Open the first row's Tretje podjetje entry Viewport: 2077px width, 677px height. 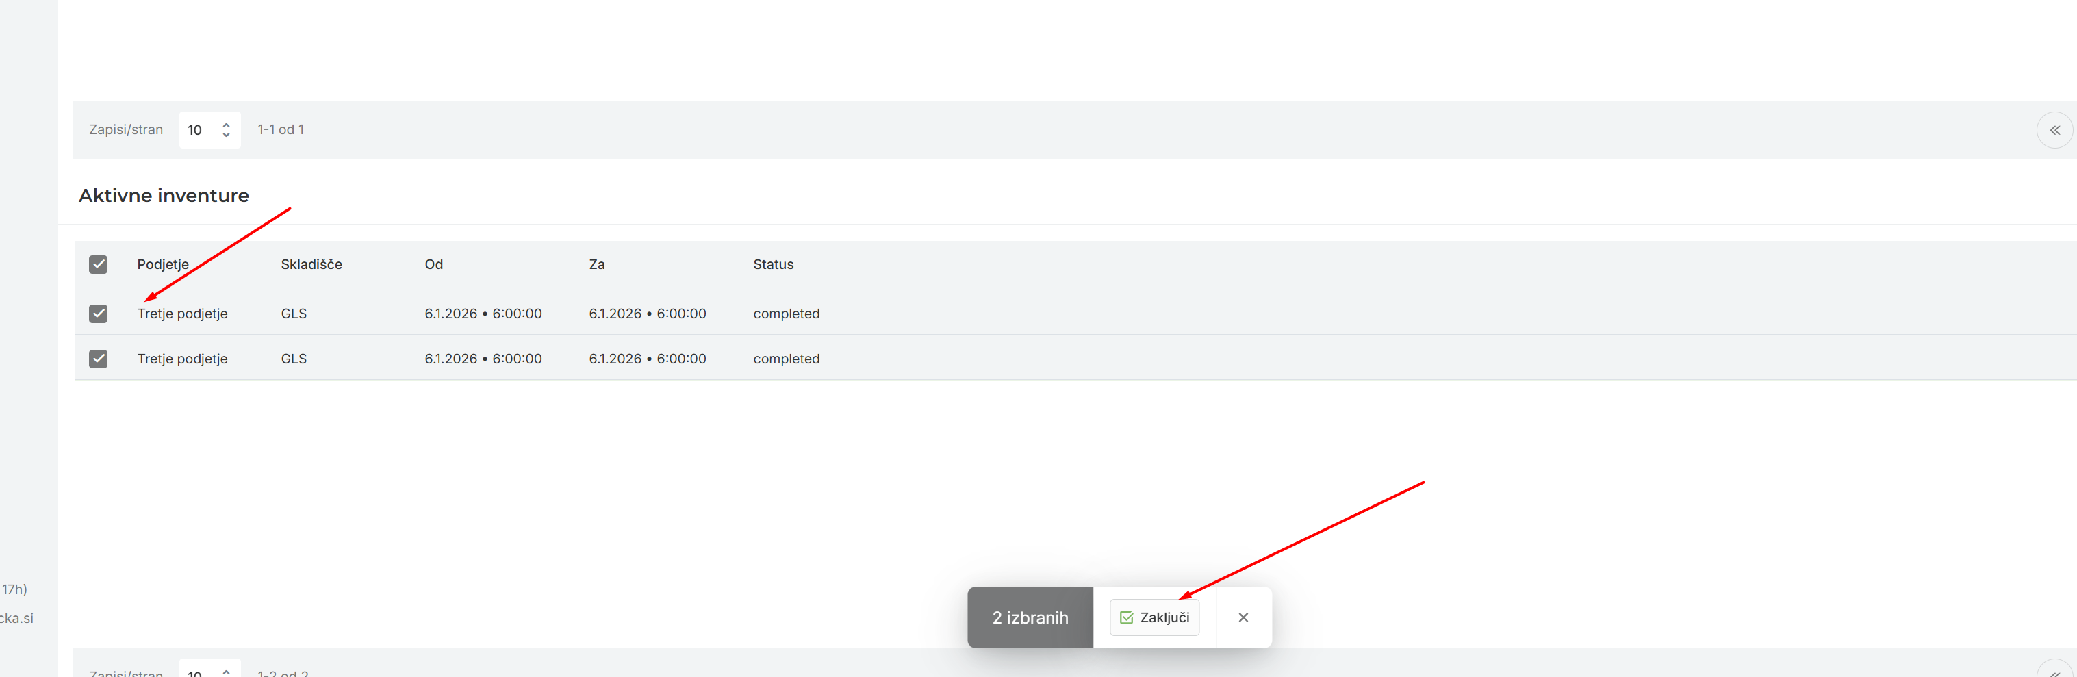[x=182, y=314]
